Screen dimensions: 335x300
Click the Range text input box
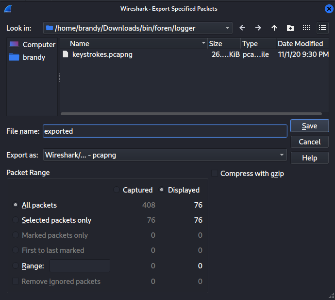[80, 266]
